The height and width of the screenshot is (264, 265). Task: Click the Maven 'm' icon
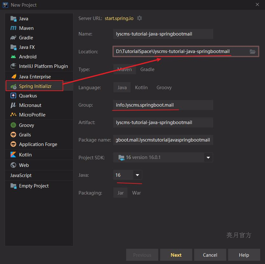pos(13,28)
